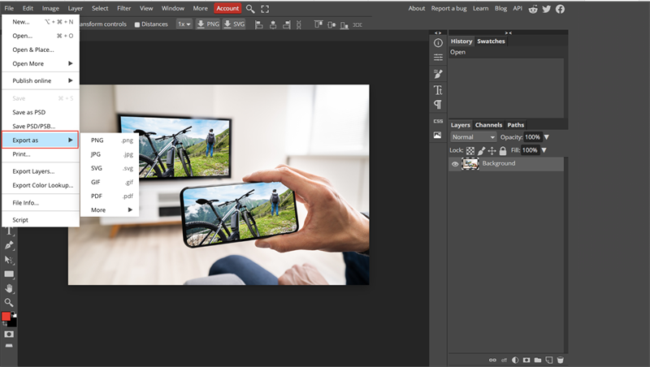Click the align left edges icon
This screenshot has height=367, width=650.
click(x=259, y=25)
